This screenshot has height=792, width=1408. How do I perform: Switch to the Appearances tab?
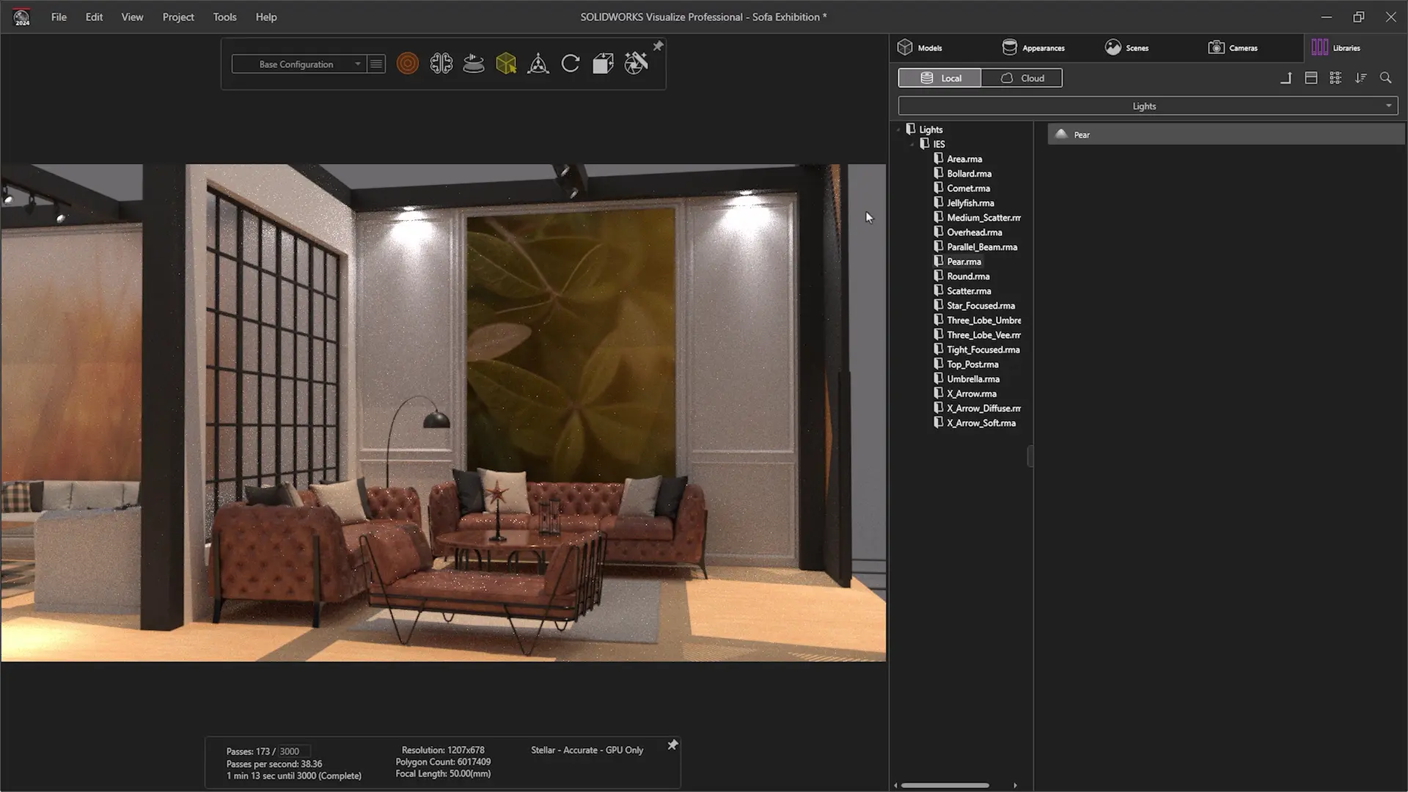click(x=1033, y=48)
